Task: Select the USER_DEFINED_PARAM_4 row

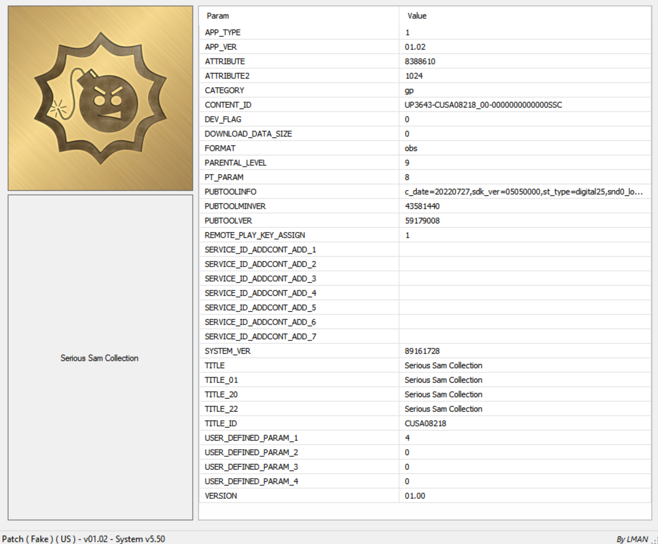Action: [425, 481]
